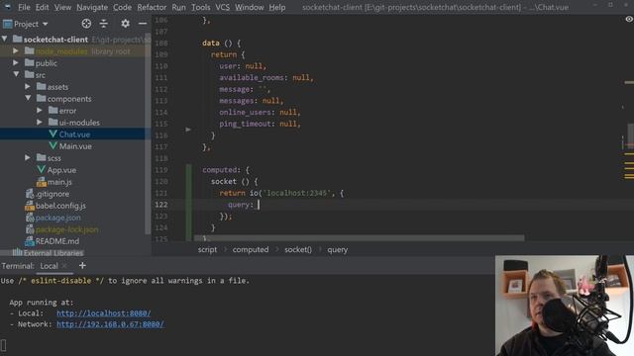Open .gitignore file
Screen dimensions: 634x356
(53, 194)
